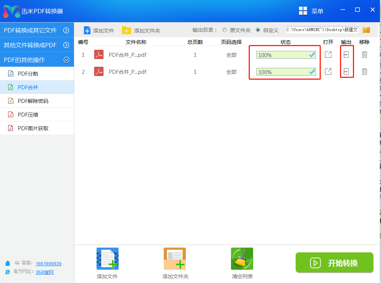Viewport: 381px width, 283px height.
Task: Click the Add Folder icon at bottom
Action: [175, 259]
